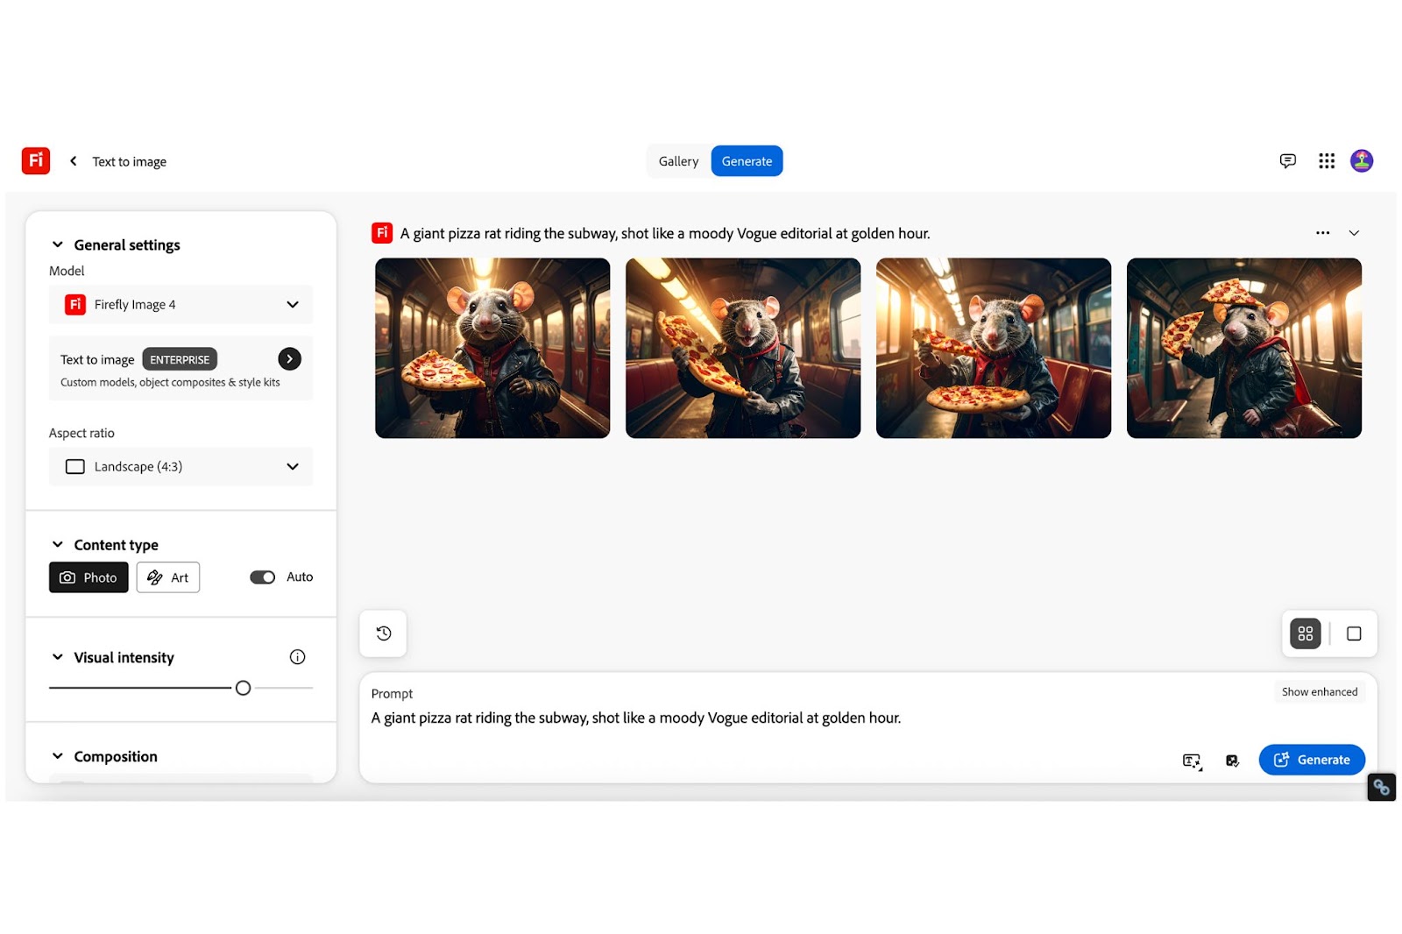This screenshot has width=1402, height=934.
Task: Open generation history clock icon
Action: [x=384, y=633]
